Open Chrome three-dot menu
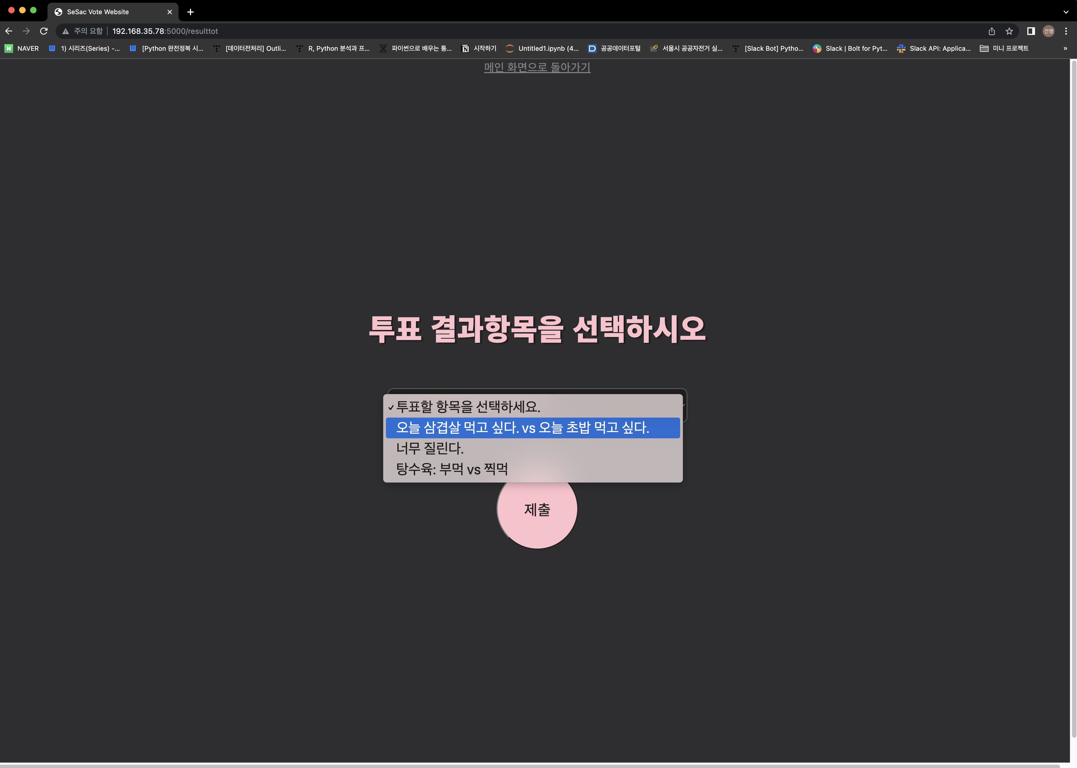The width and height of the screenshot is (1077, 768). point(1066,31)
